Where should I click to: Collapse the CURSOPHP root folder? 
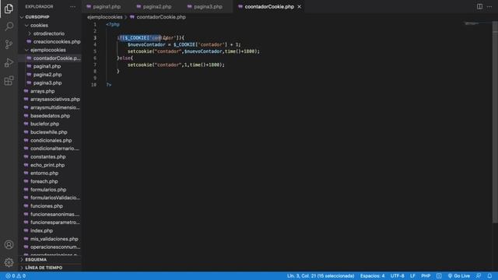(x=37, y=17)
